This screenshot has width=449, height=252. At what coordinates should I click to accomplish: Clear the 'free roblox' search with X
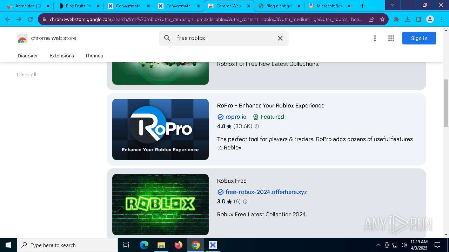tap(280, 38)
